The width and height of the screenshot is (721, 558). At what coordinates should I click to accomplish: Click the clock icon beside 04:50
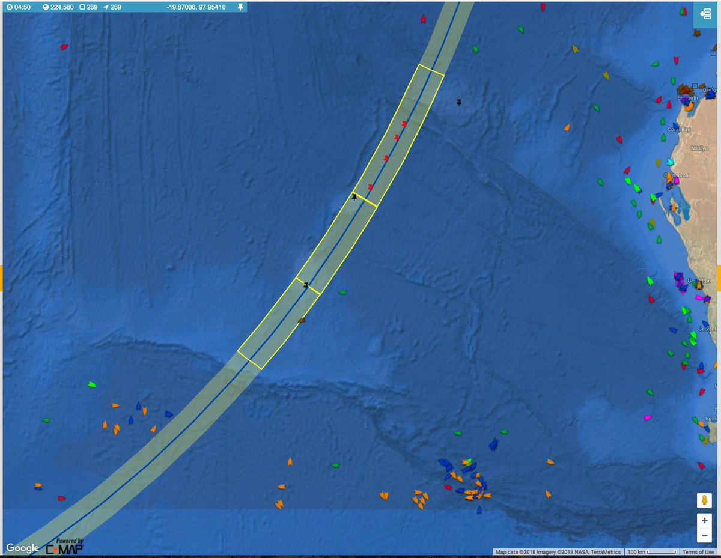coord(10,7)
